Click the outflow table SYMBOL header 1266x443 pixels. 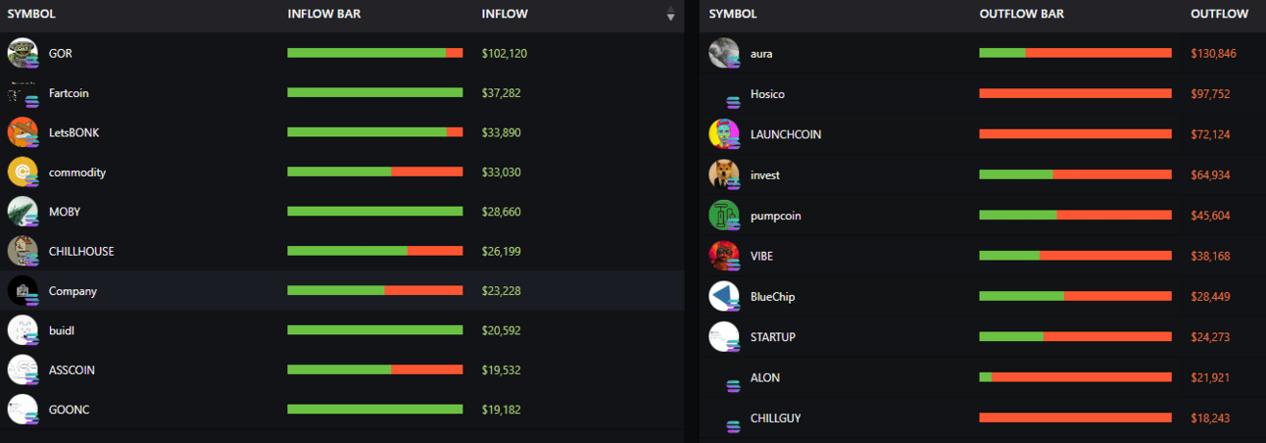point(733,14)
